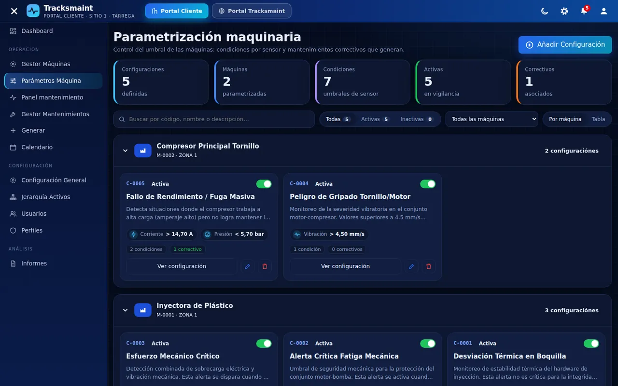Delete configuration C-0005 with trash icon
Viewport: 618px width, 386px height.
click(x=265, y=266)
